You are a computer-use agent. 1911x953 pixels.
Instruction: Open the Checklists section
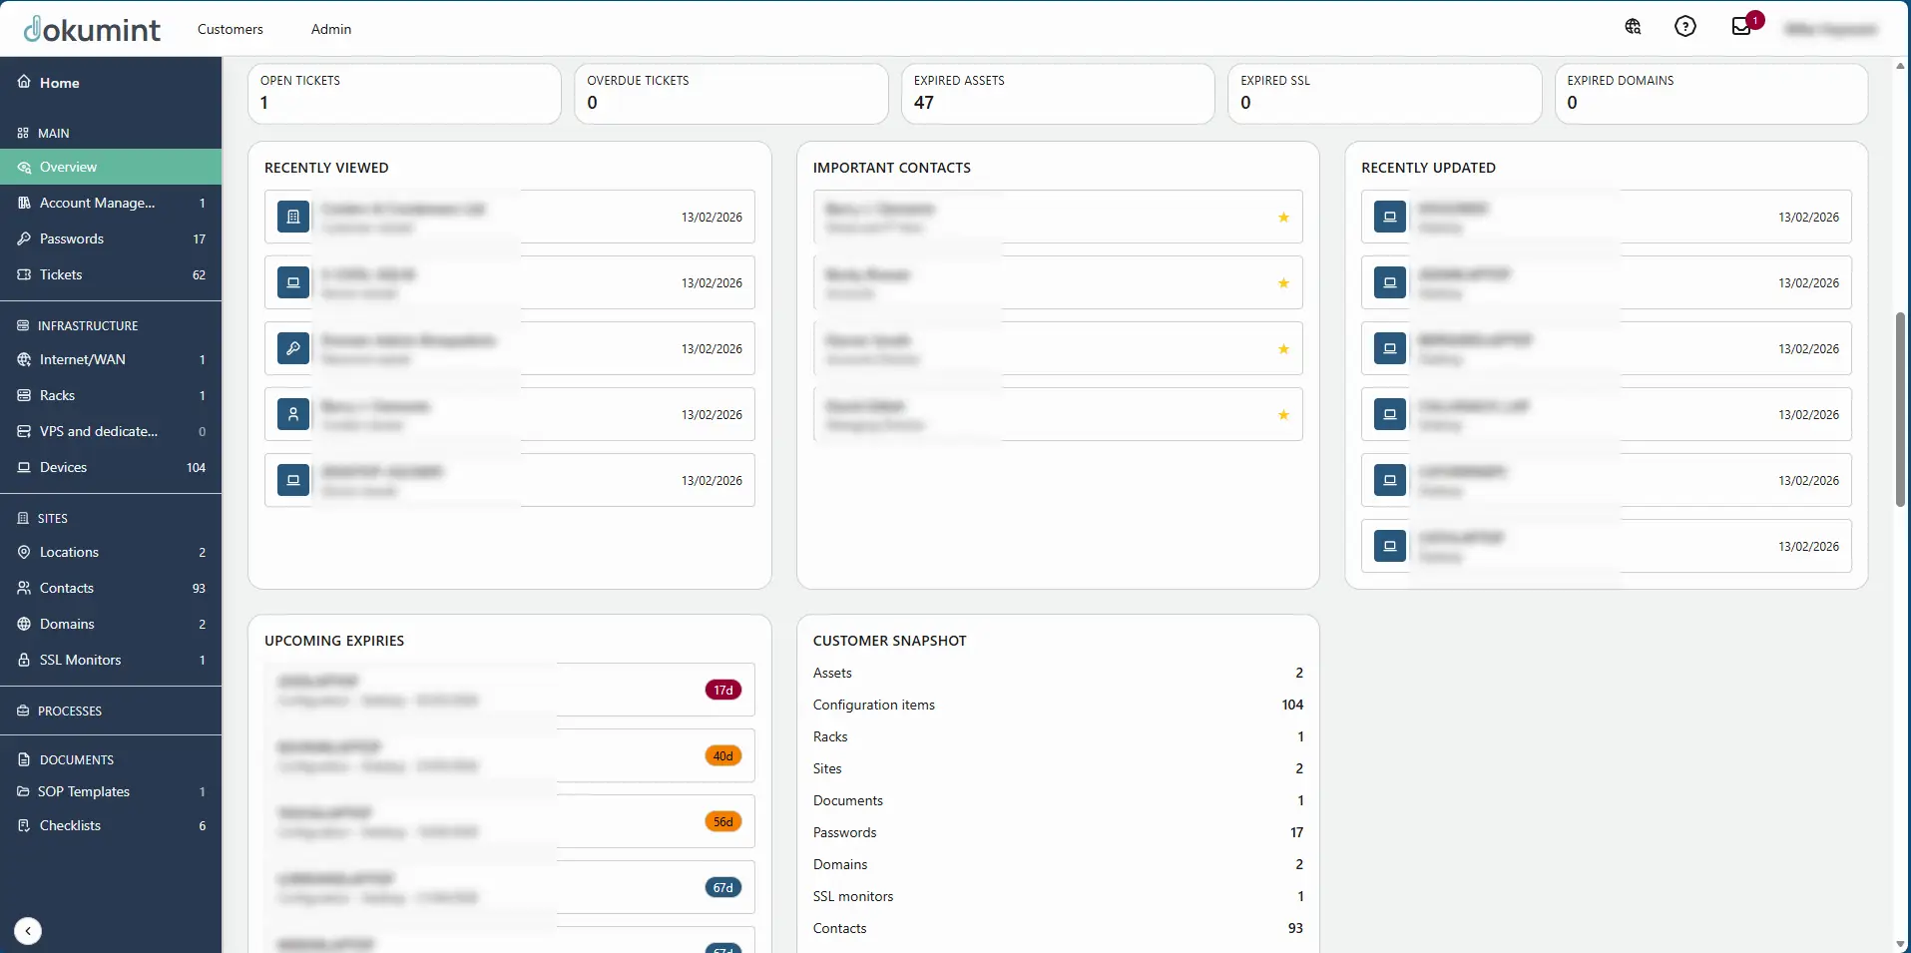pos(70,825)
